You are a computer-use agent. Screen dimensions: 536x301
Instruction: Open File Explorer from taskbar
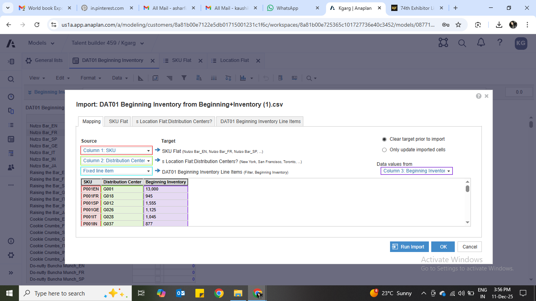tap(238, 293)
